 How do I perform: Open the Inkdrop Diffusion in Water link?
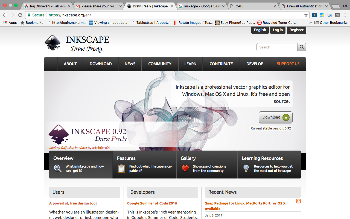point(68,148)
